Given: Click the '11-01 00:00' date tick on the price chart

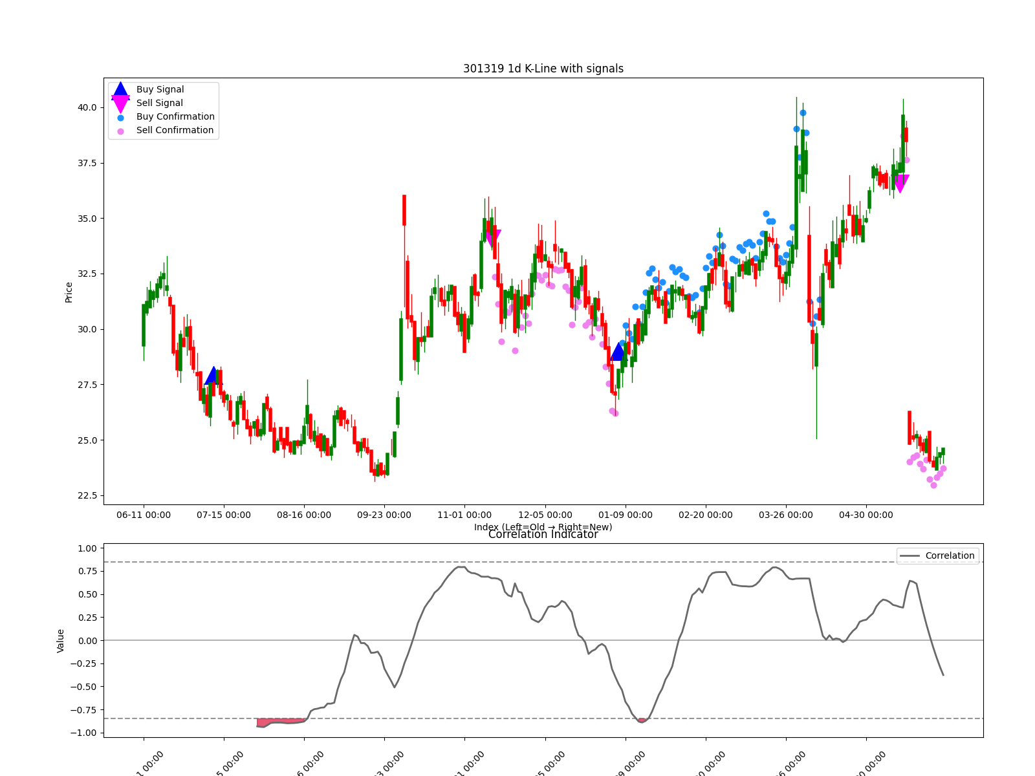Looking at the screenshot, I should coord(464,515).
